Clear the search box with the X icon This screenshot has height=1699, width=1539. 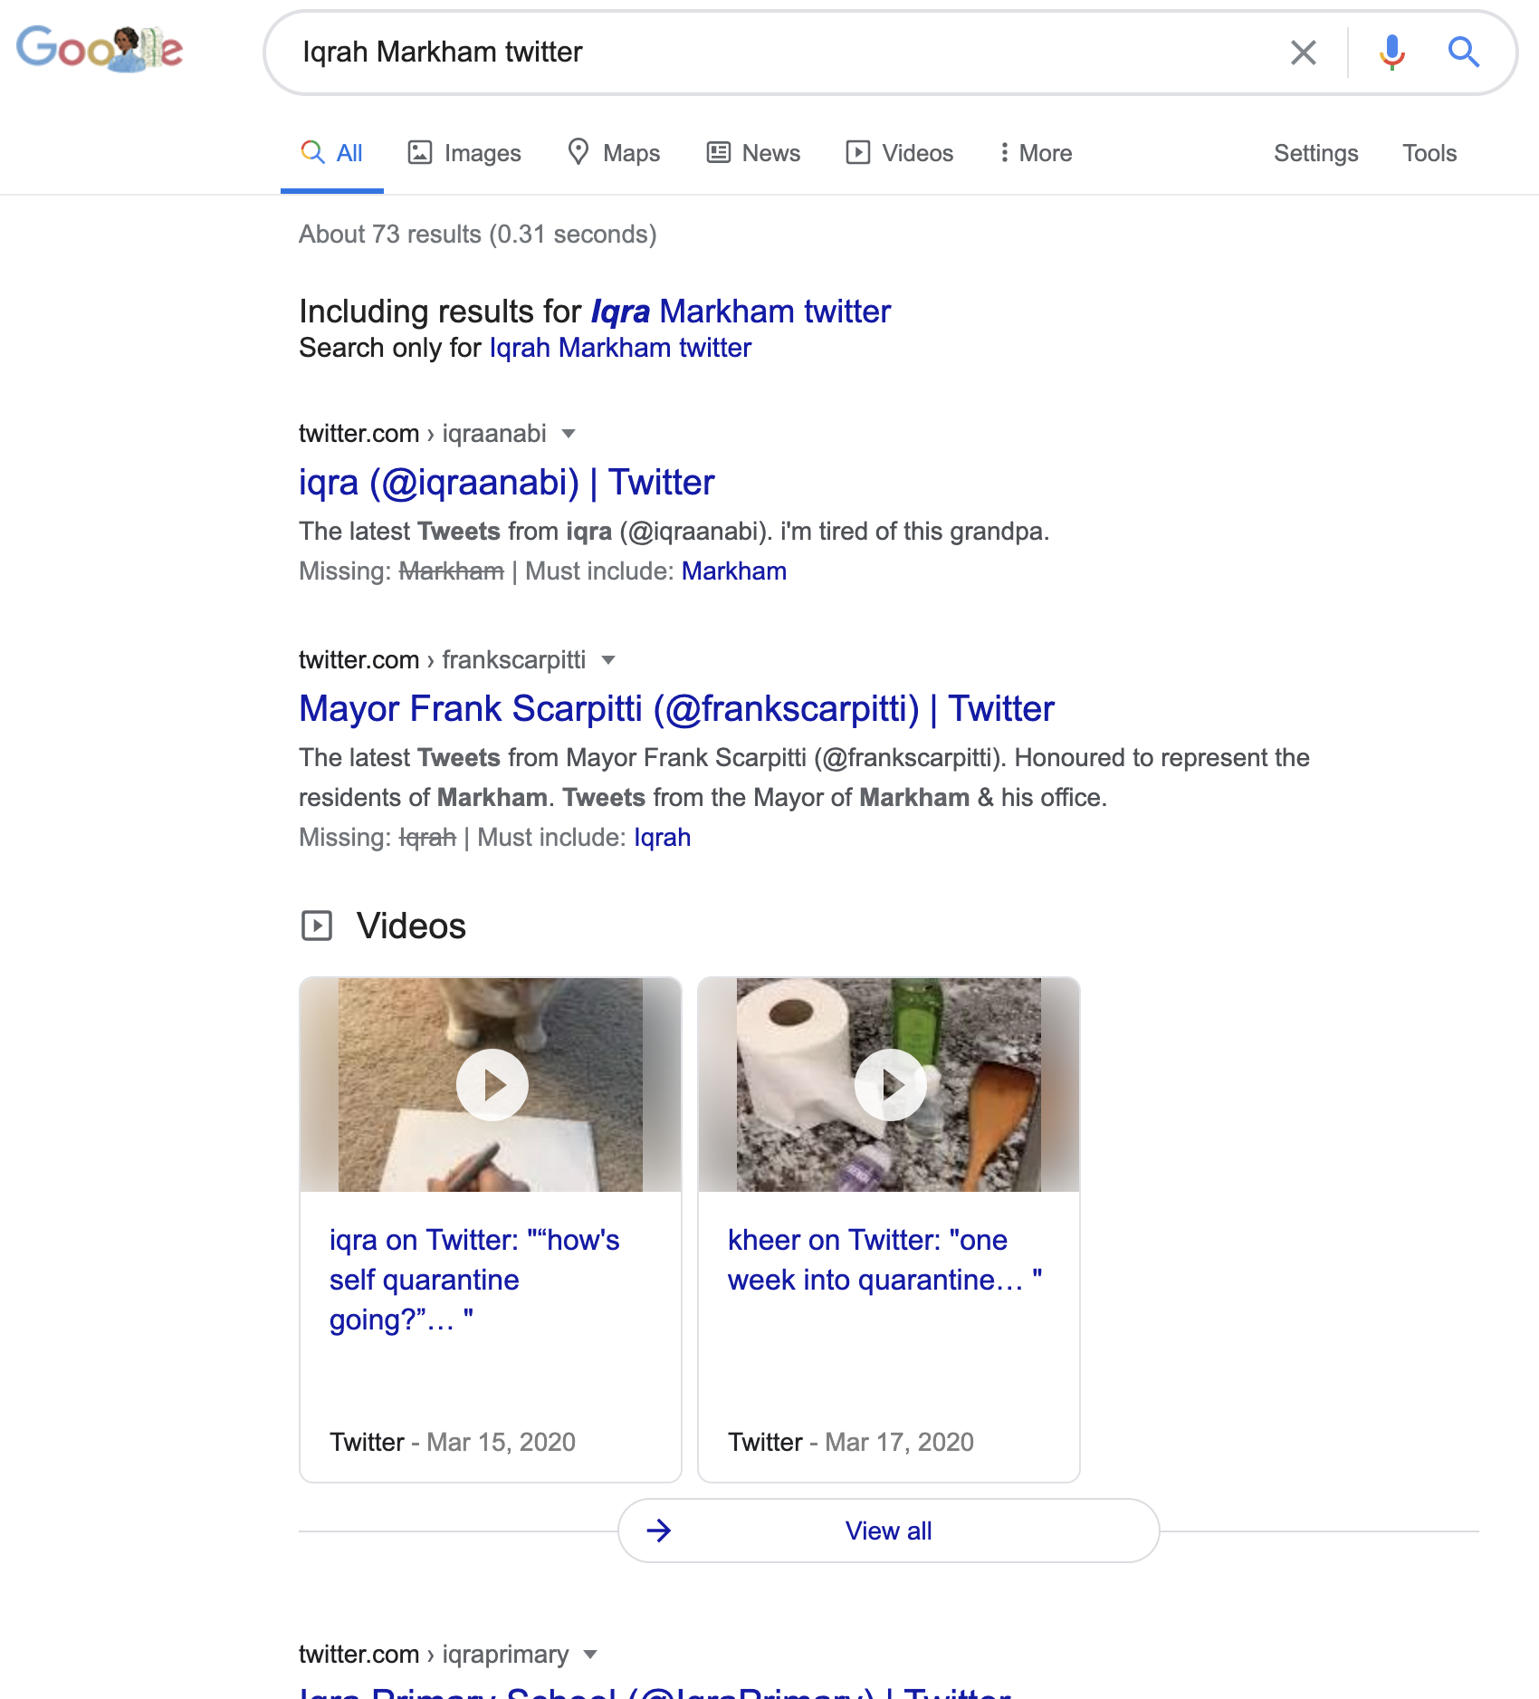tap(1303, 53)
